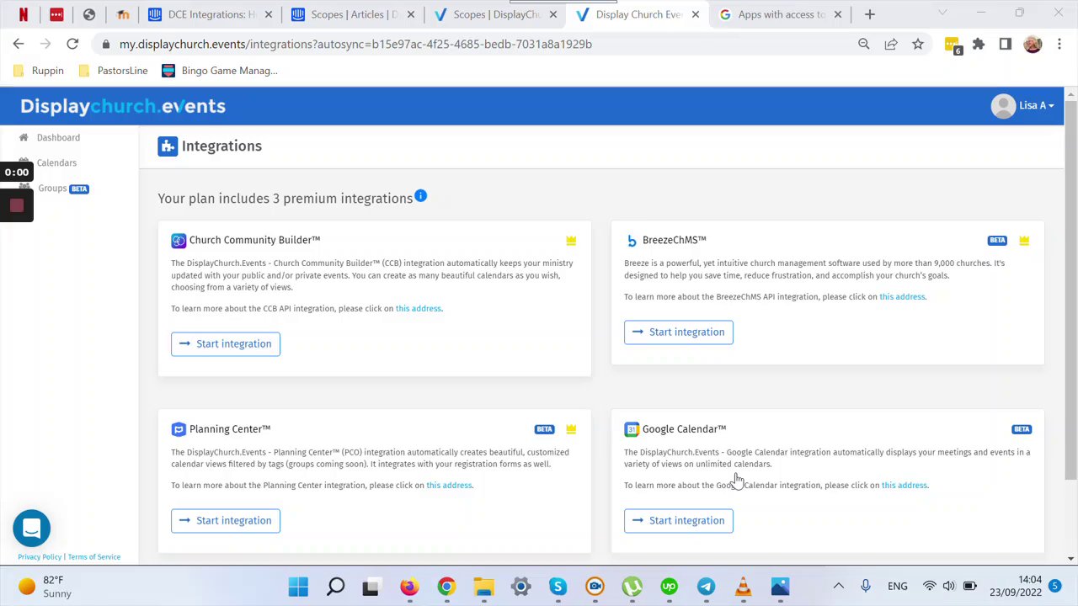The width and height of the screenshot is (1078, 606).
Task: Open the Bingo Game Manag bookmark
Action: 220,71
